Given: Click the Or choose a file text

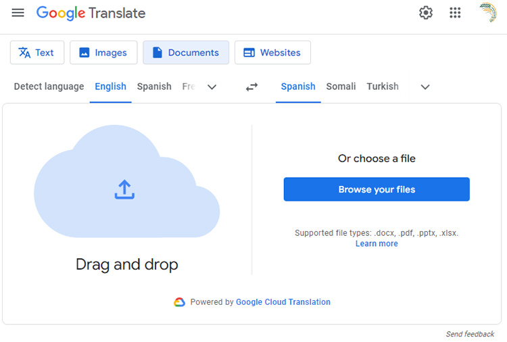Looking at the screenshot, I should 377,158.
